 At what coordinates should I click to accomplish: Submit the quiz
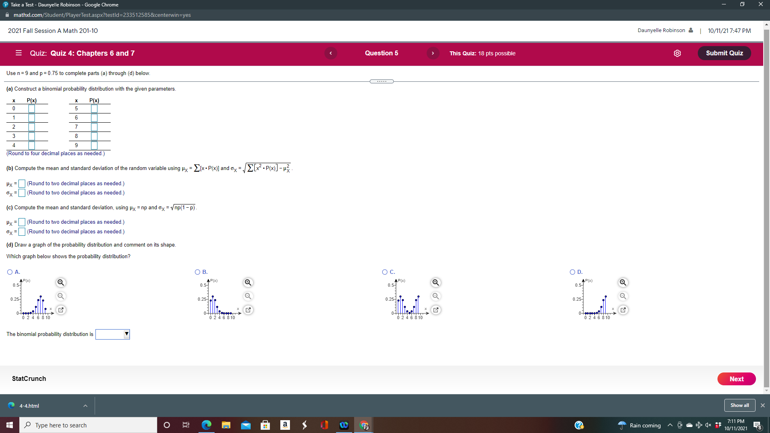coord(724,53)
